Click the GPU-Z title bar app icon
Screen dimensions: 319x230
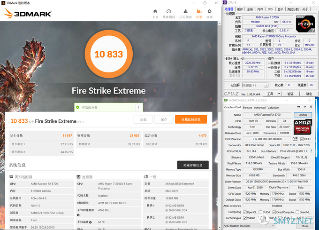click(x=226, y=100)
